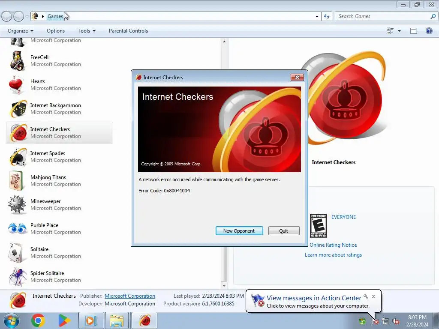Click the muted volume tray icon
This screenshot has width=439, height=329.
coord(395,321)
